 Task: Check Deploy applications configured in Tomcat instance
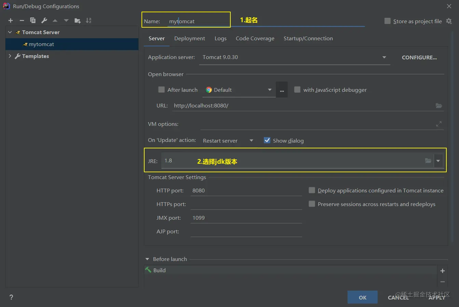click(x=312, y=190)
